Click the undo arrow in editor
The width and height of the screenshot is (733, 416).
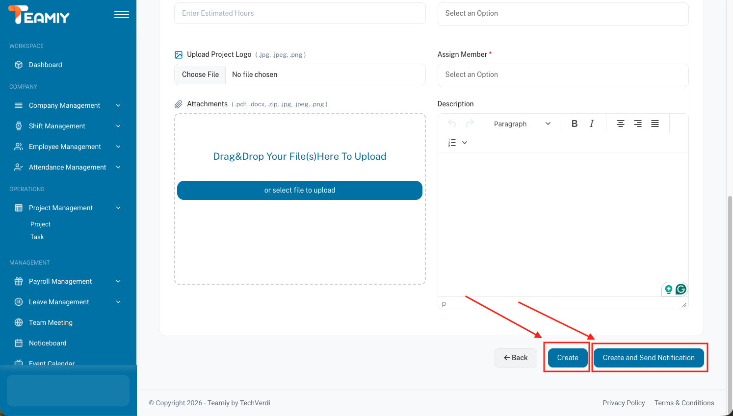(452, 124)
